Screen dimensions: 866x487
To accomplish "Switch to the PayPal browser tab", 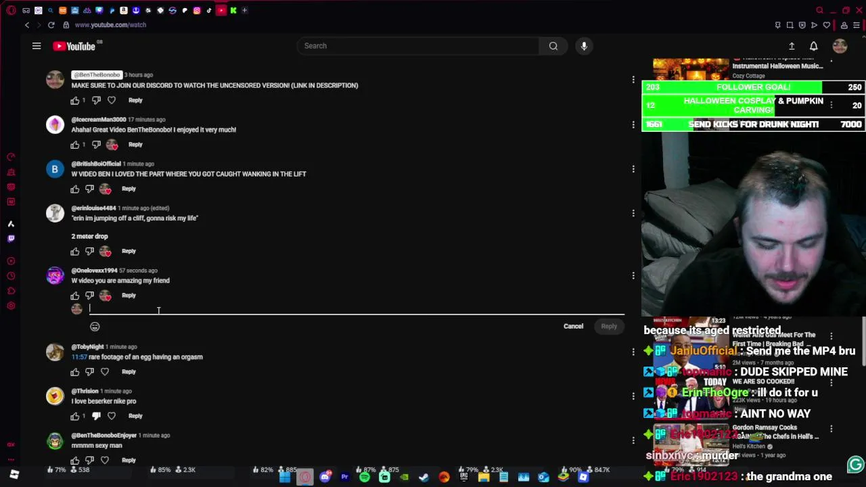I will click(x=112, y=10).
